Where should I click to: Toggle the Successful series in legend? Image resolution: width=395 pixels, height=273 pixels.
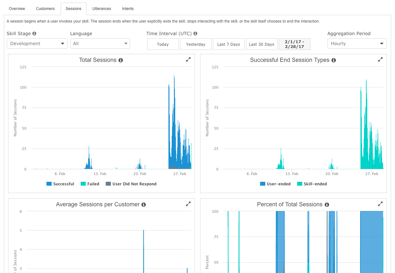pos(60,184)
